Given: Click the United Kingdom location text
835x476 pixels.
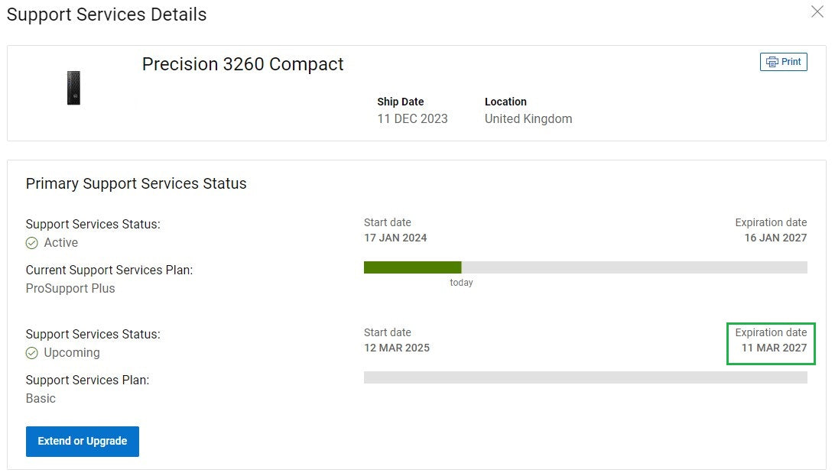Looking at the screenshot, I should pos(528,118).
